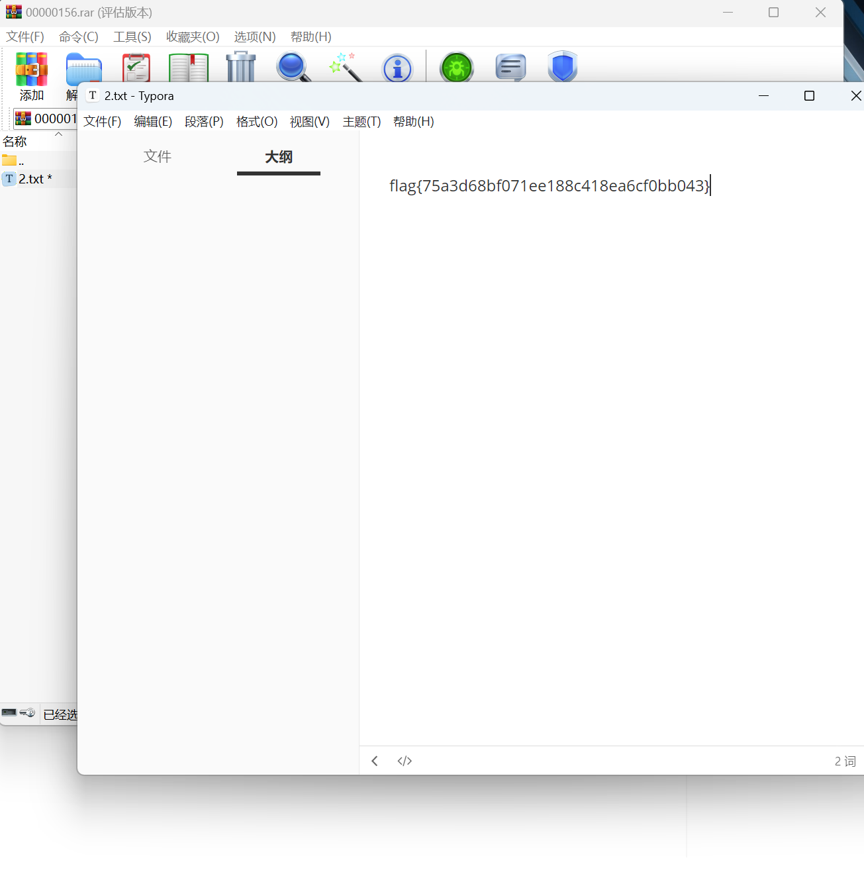864x878 pixels.
Task: Toggle Typora source code mode icon
Action: coord(405,761)
